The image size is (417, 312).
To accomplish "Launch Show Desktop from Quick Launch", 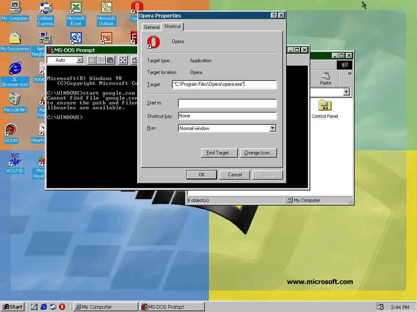I will tap(34, 307).
